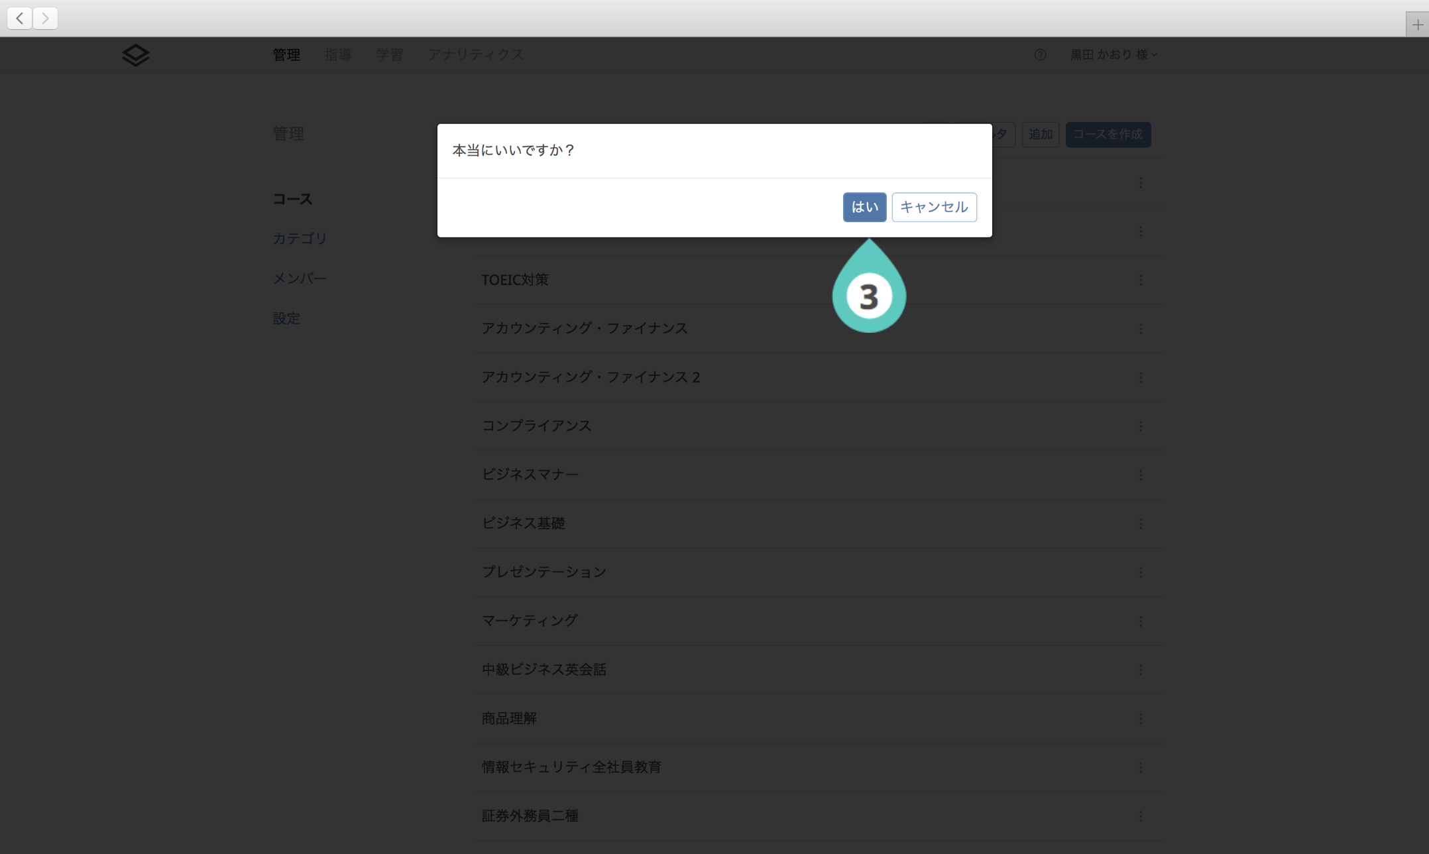Open the help question mark icon
Image resolution: width=1429 pixels, height=854 pixels.
(1040, 55)
